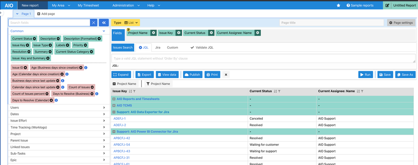Sort the Current Status column

[275, 91]
